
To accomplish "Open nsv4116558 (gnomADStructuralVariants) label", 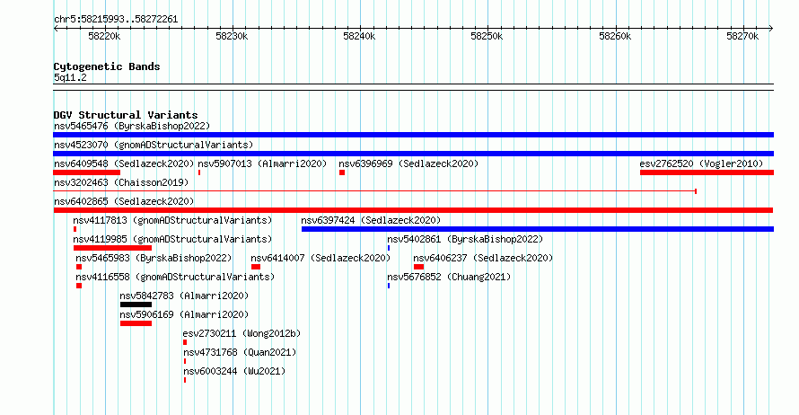I will 175,277.
